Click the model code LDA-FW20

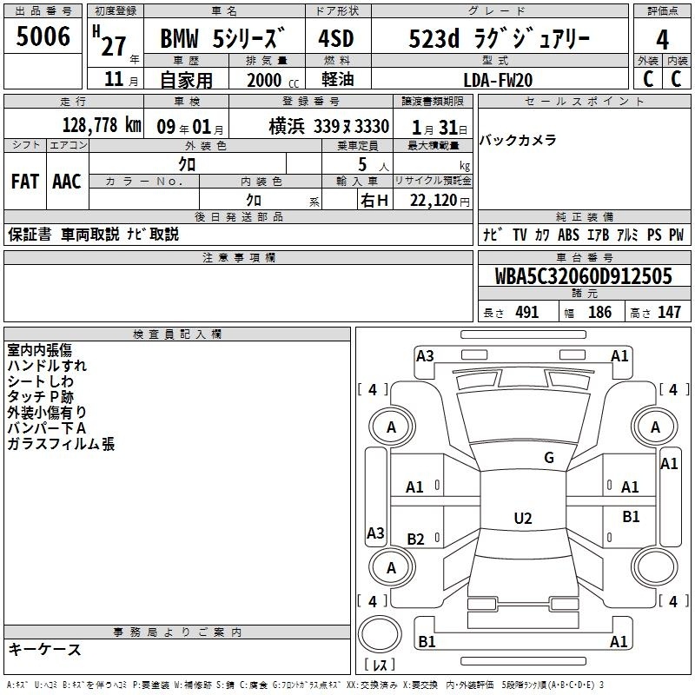pos(497,80)
